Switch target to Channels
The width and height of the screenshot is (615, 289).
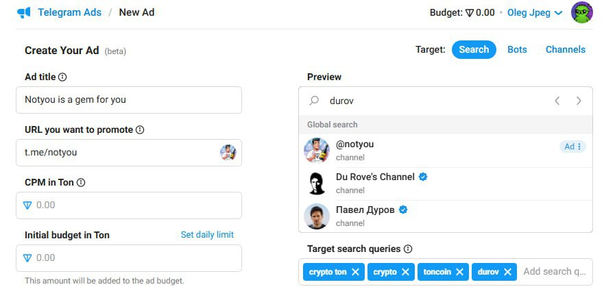pos(565,50)
